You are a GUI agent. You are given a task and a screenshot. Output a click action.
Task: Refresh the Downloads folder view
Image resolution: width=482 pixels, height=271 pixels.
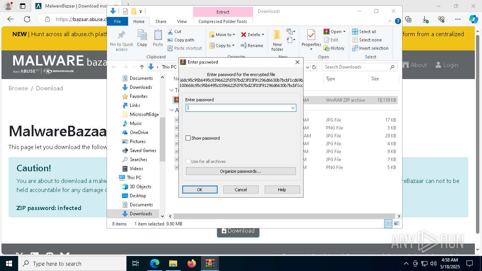pyautogui.click(x=314, y=67)
